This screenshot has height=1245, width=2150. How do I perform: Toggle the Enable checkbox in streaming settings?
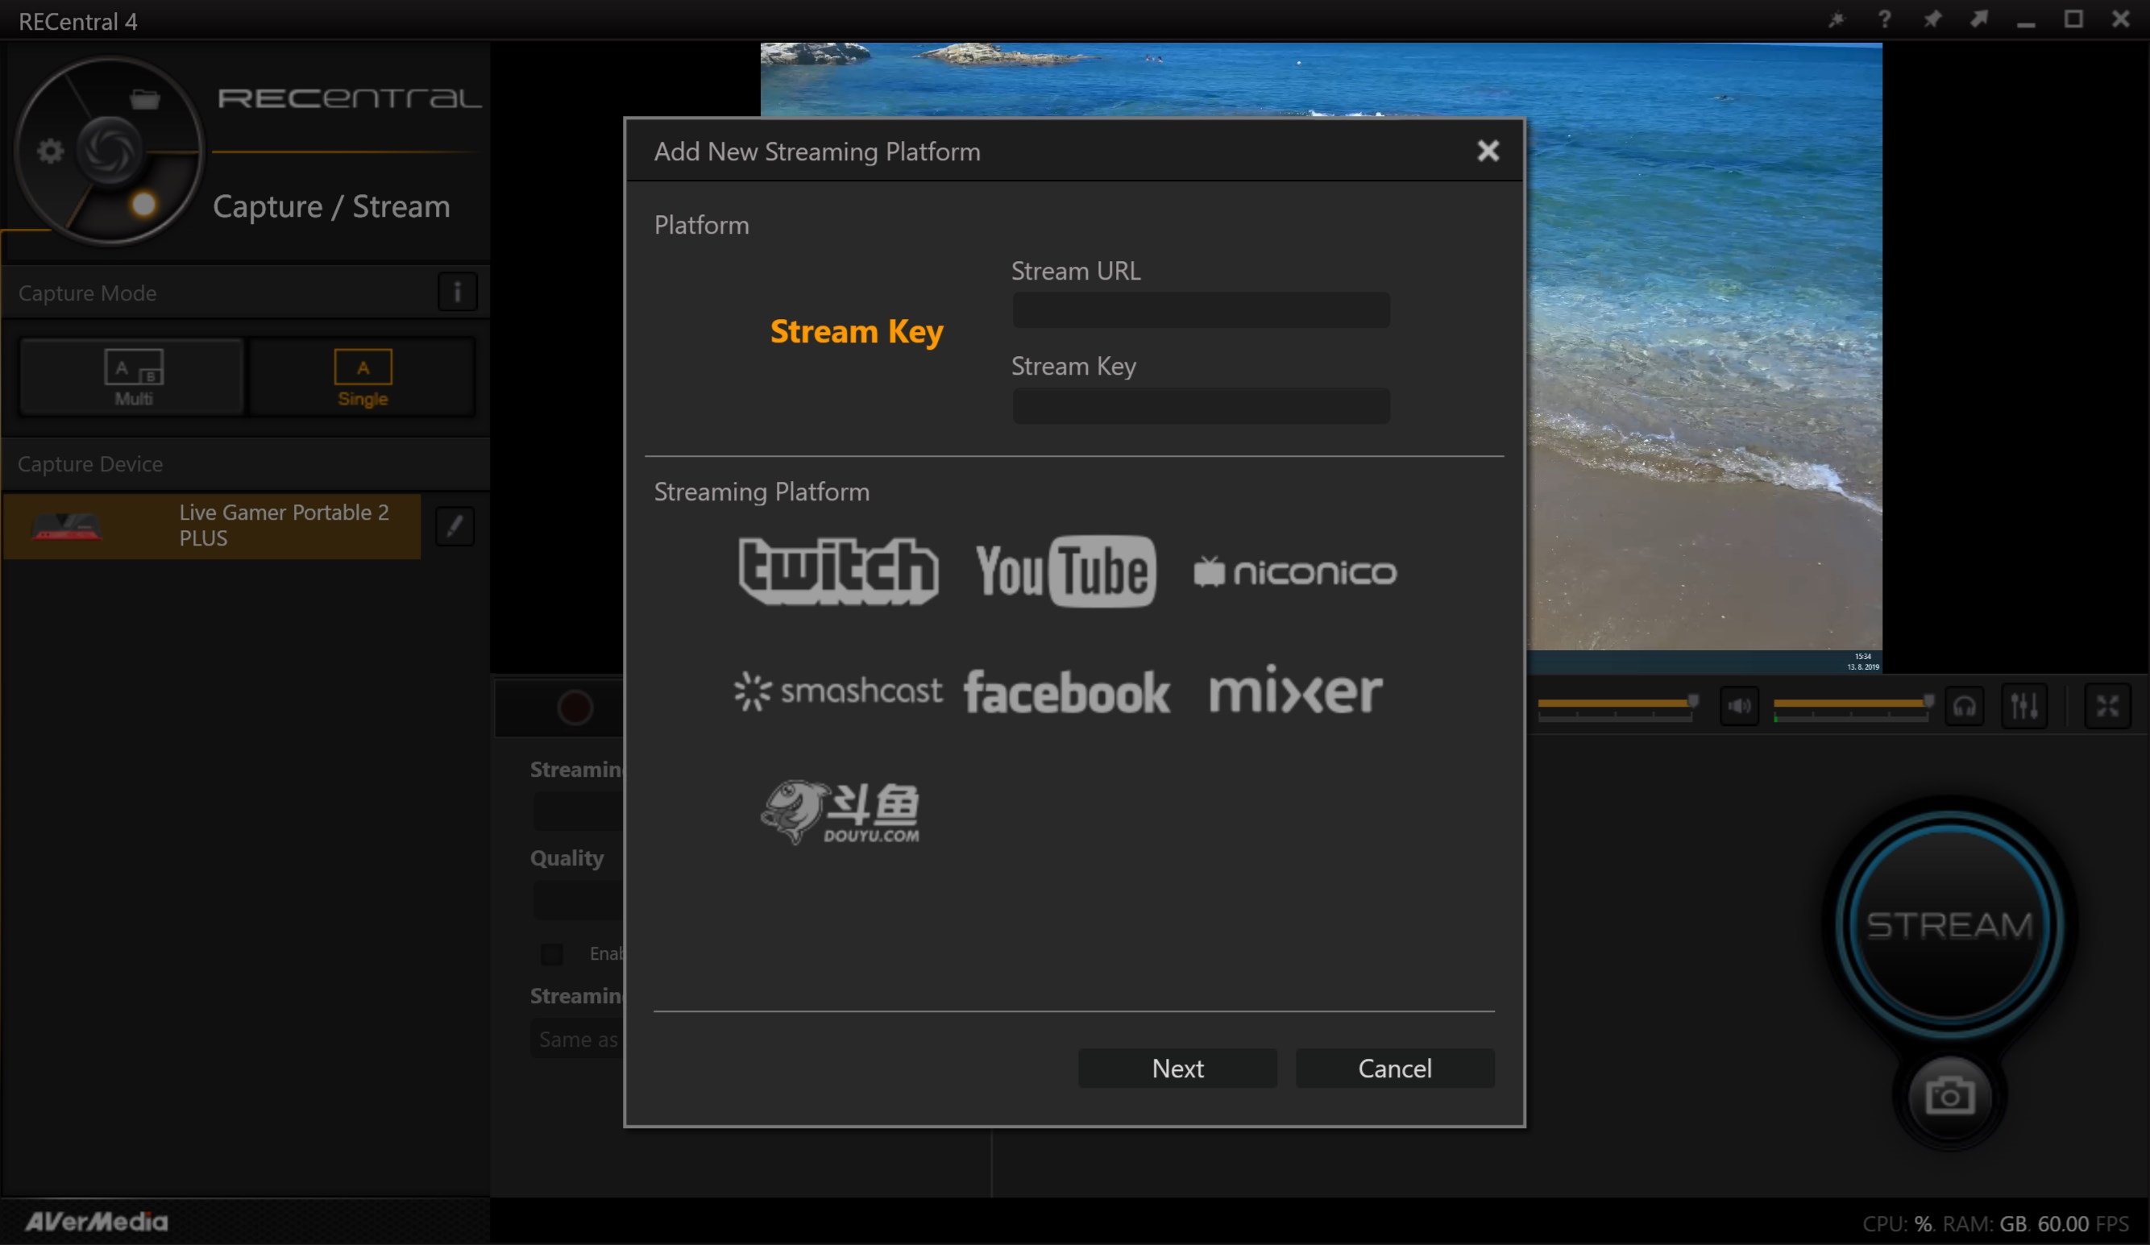(552, 953)
